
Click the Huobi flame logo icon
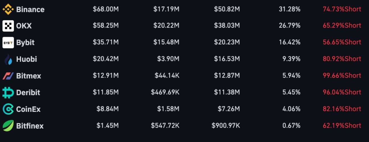[8, 60]
